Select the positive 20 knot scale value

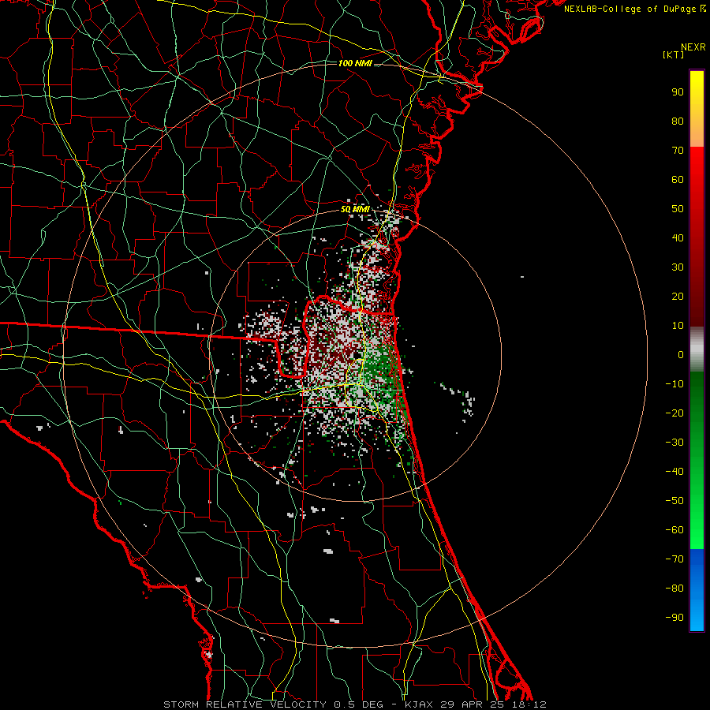[x=678, y=297]
